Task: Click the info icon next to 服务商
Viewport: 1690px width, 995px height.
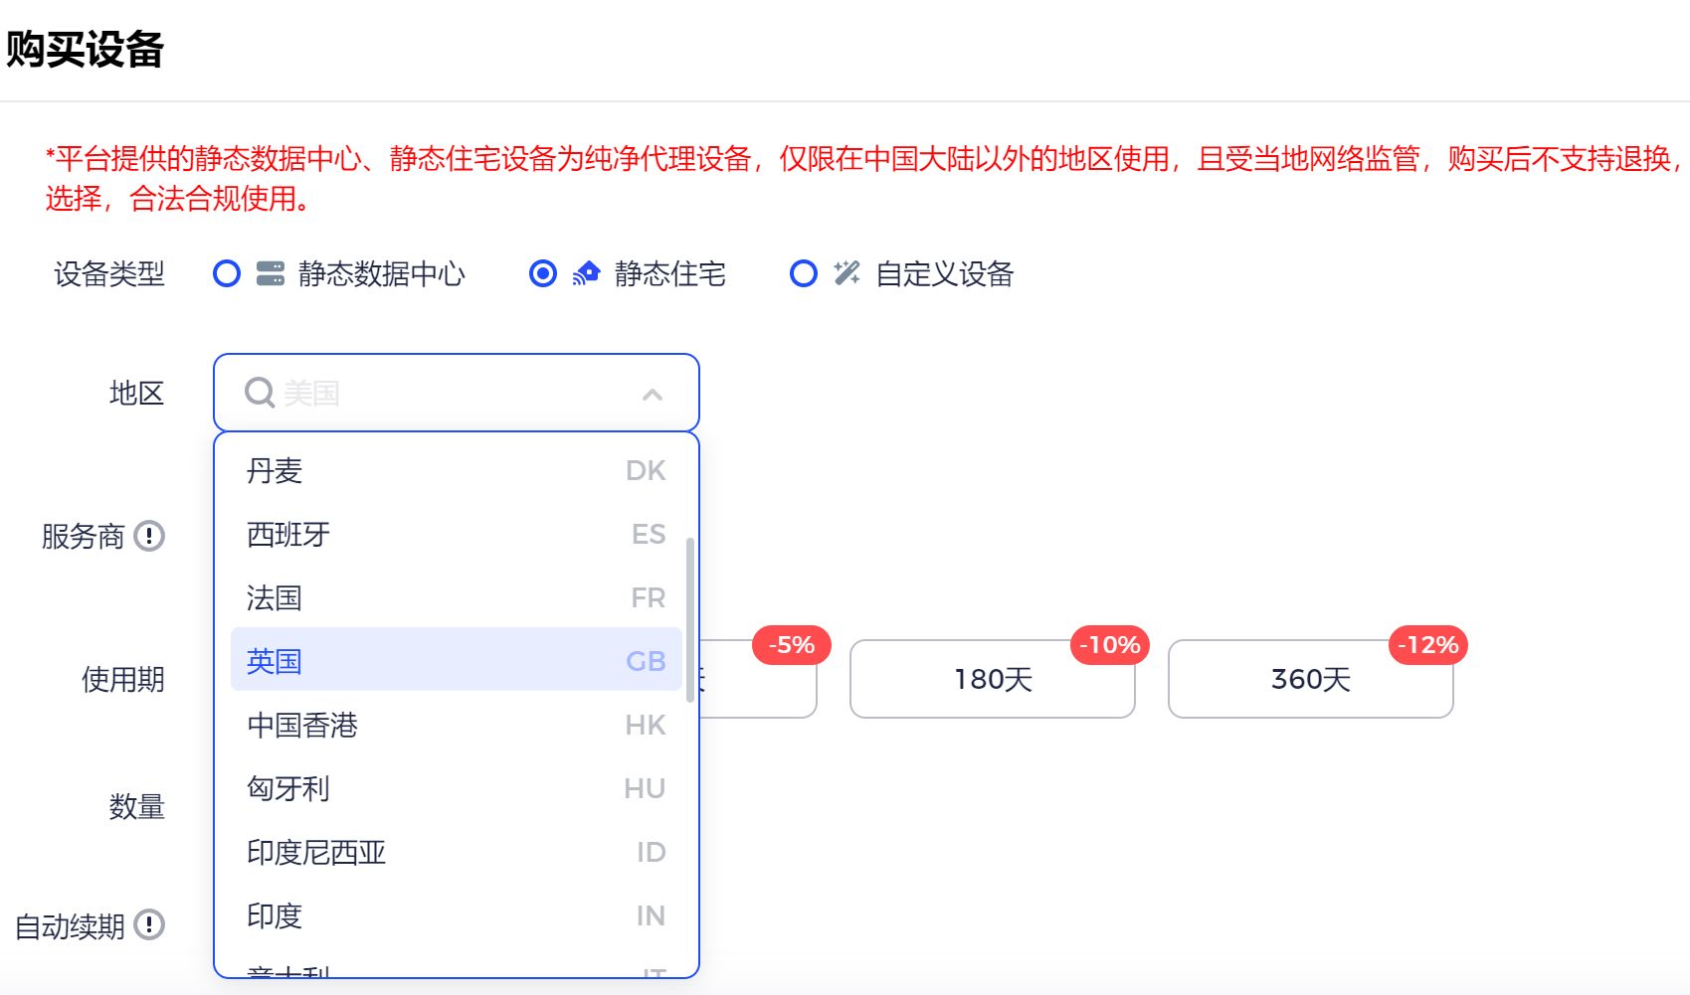Action: coord(149,536)
